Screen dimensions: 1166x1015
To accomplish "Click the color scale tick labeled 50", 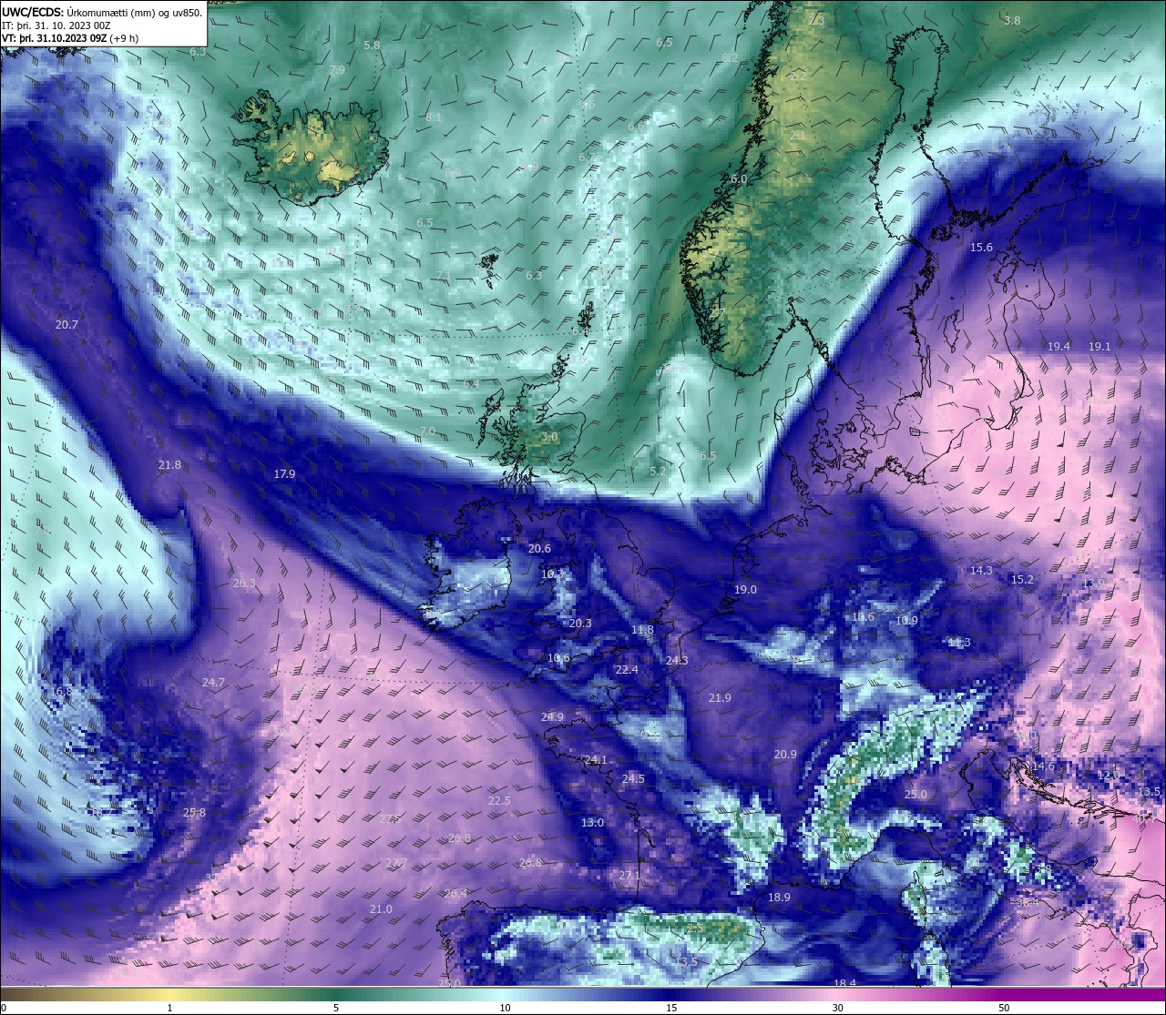I will (x=1004, y=1007).
